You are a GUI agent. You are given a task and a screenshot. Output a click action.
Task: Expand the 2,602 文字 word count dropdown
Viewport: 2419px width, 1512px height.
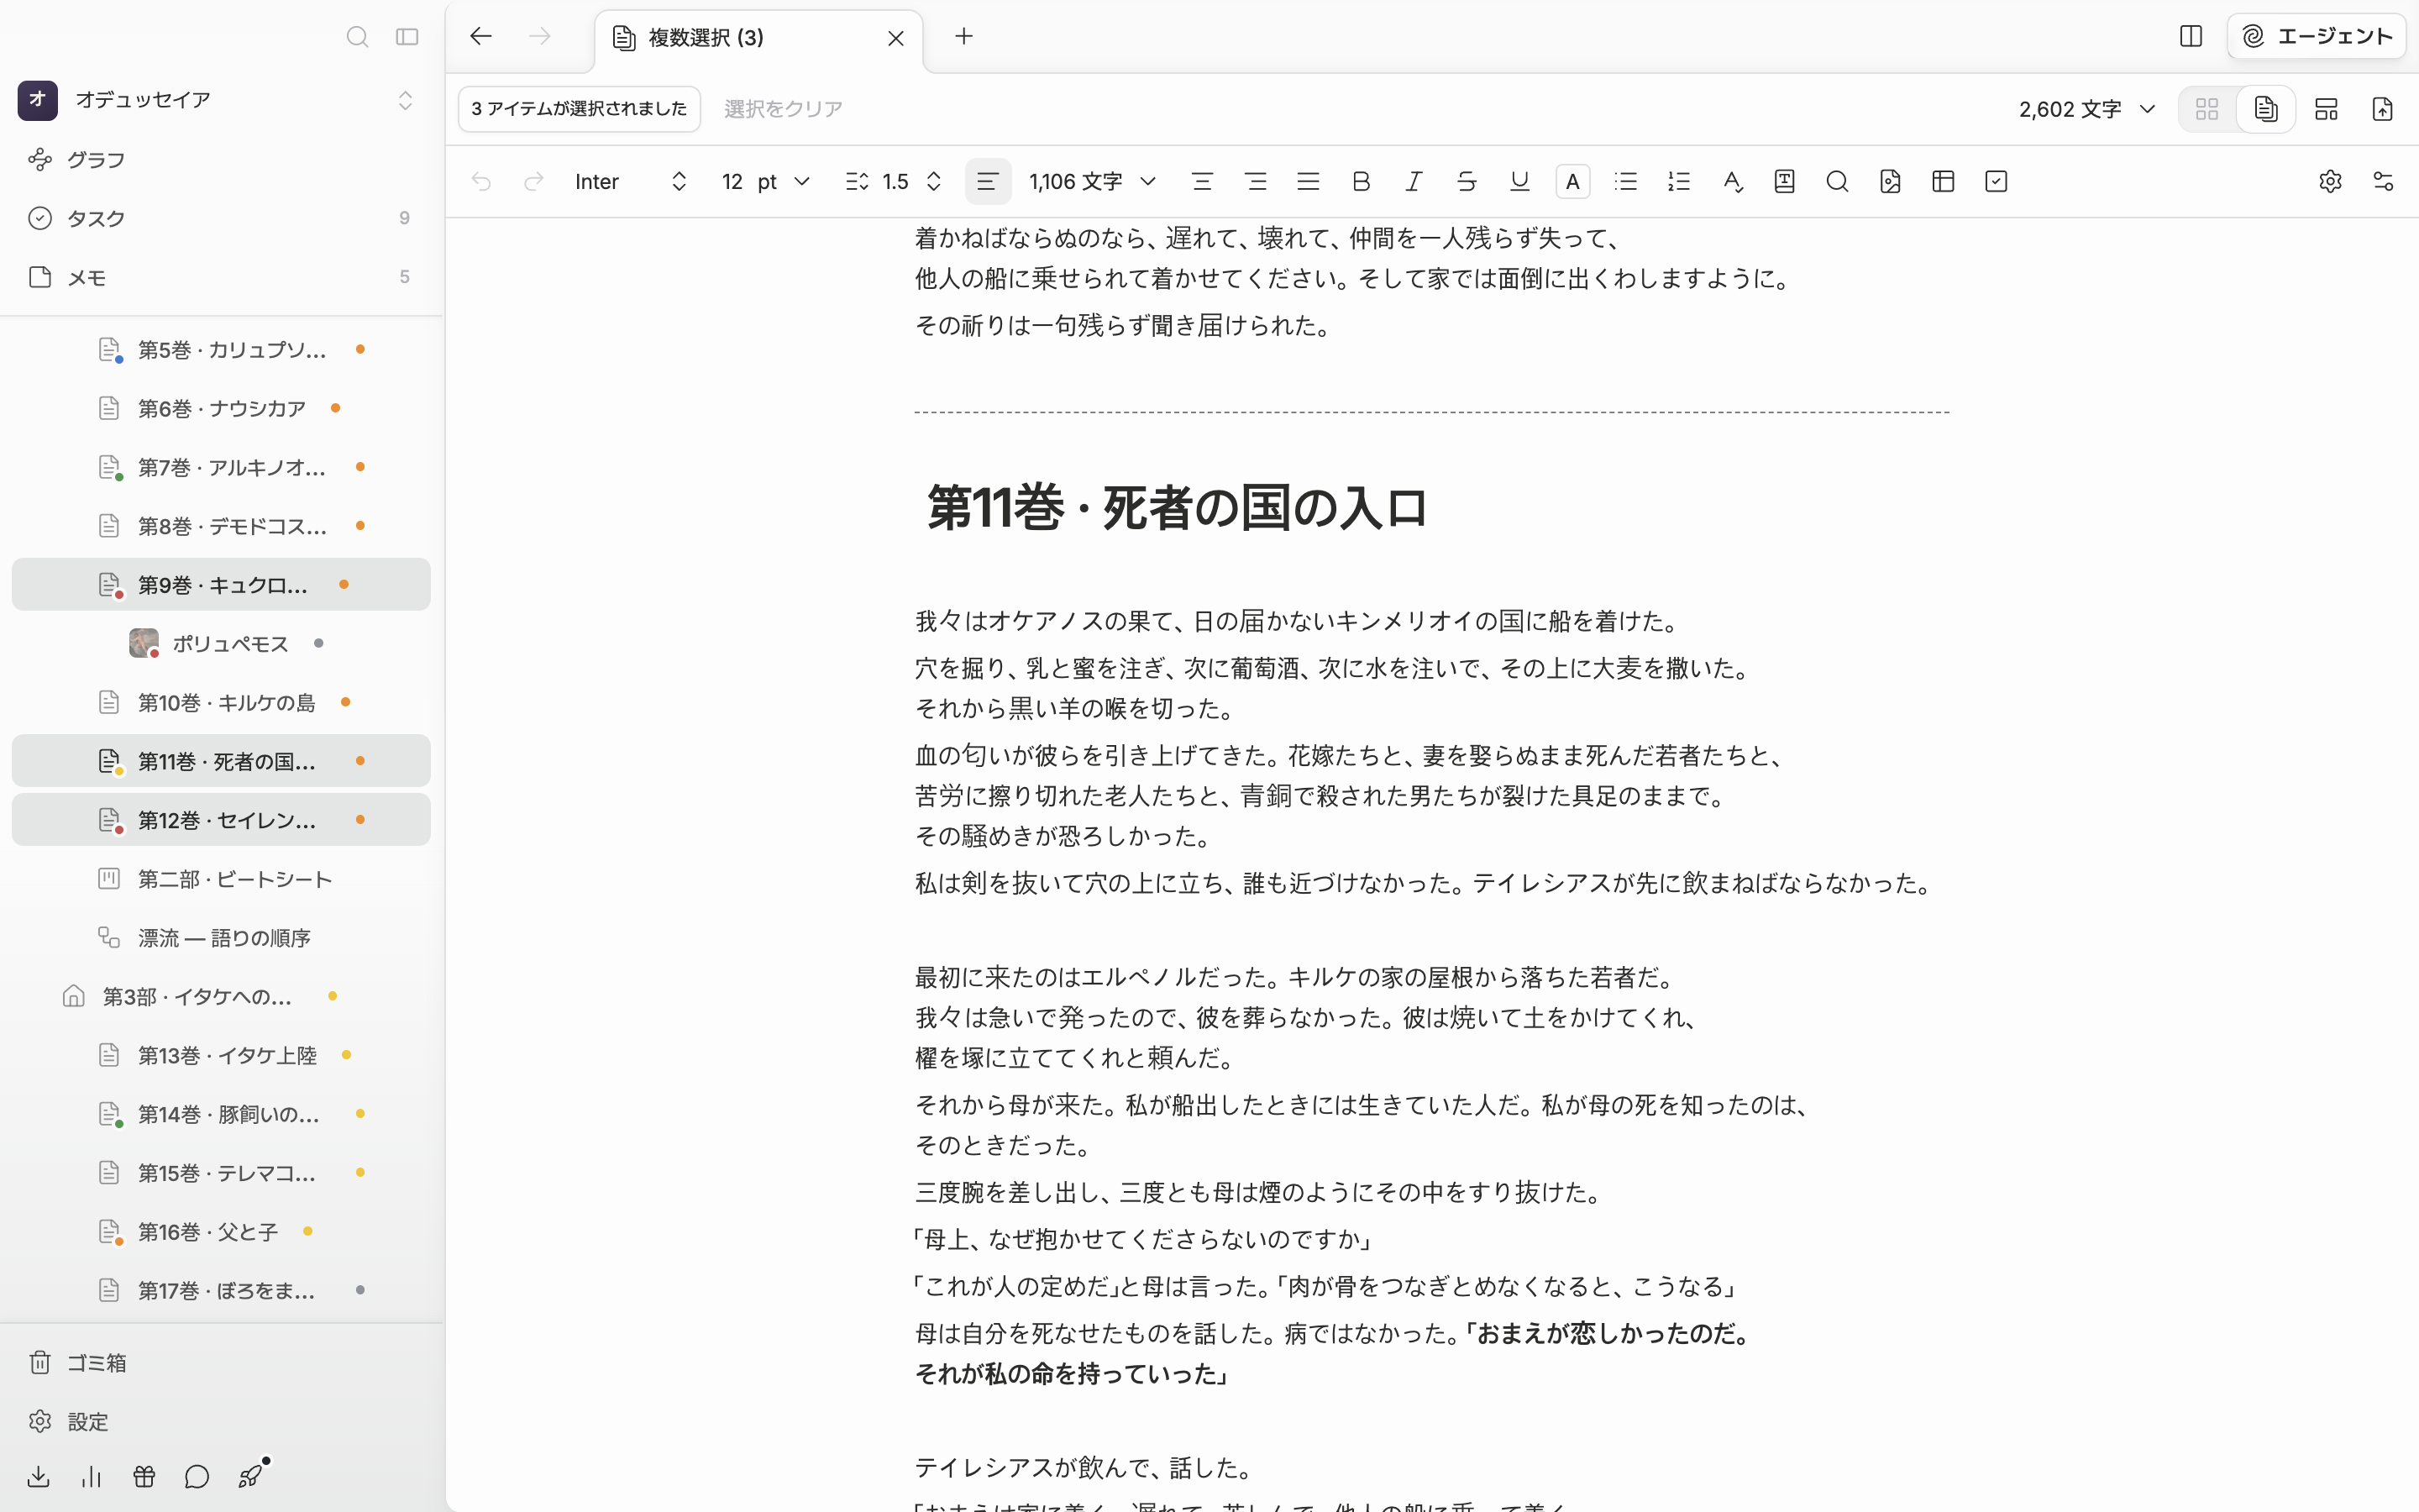[2087, 109]
